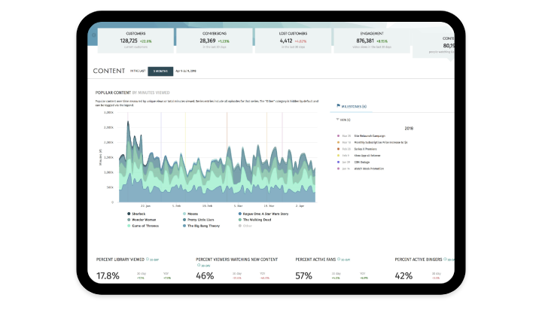Click the tallest chart peak in January
Viewport: 542px width, 310px height.
pos(128,122)
